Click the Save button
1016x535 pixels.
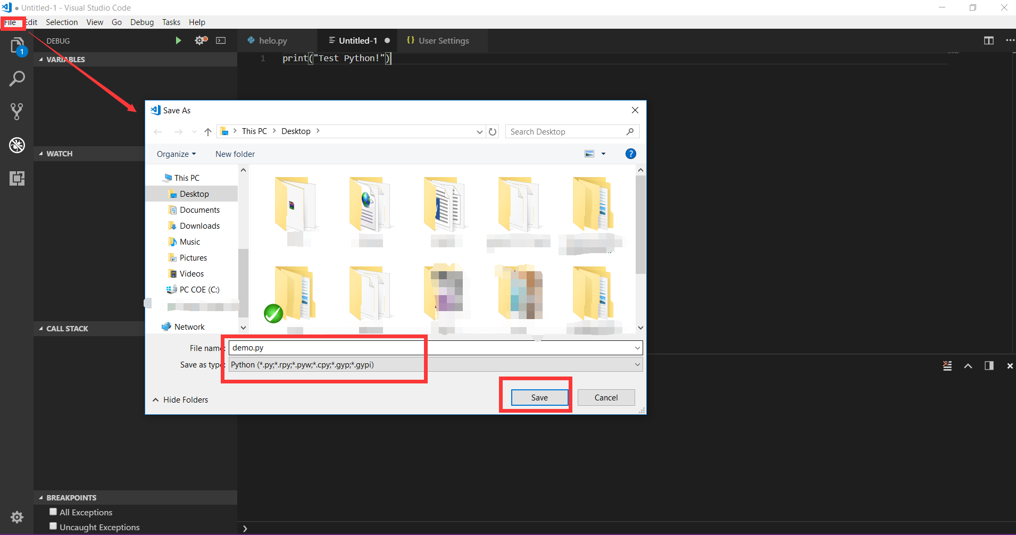pyautogui.click(x=539, y=397)
